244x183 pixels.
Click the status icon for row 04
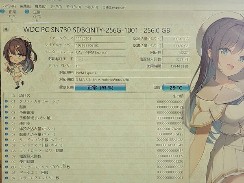click(6, 118)
